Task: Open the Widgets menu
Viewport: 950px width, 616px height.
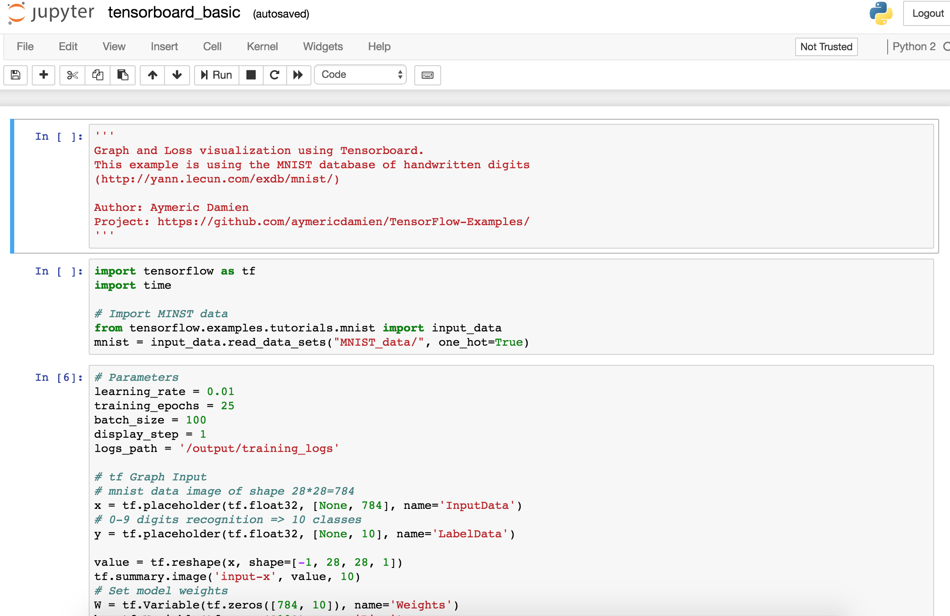Action: click(323, 46)
